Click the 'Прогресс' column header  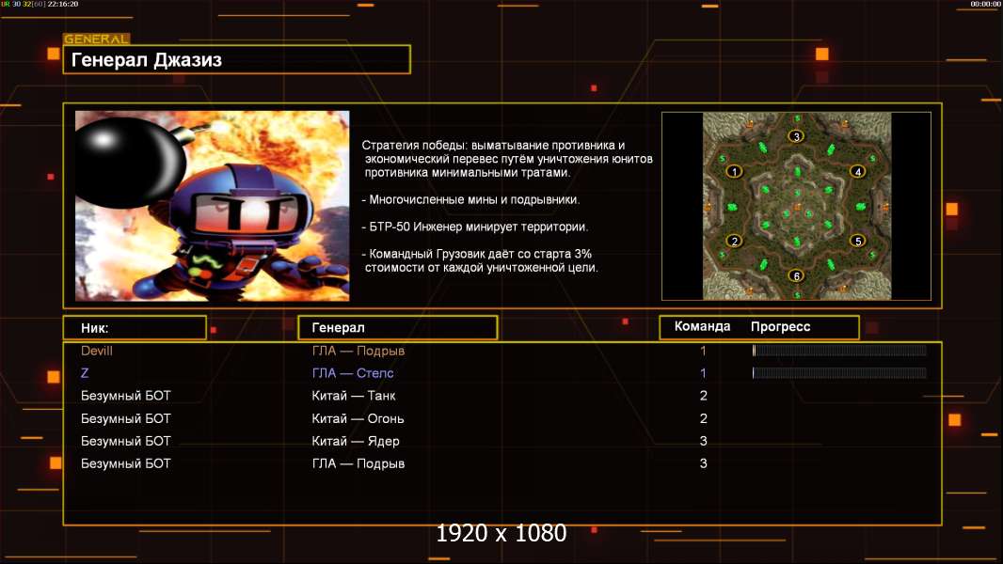(x=780, y=326)
